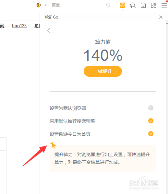The image size is (168, 194).
Task: Open the search engine dropdown arrow
Action: (46, 5)
